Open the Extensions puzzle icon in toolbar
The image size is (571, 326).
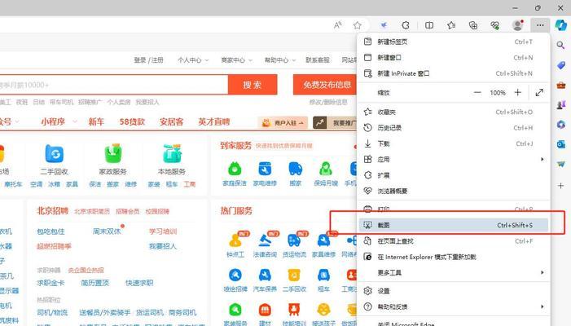406,25
